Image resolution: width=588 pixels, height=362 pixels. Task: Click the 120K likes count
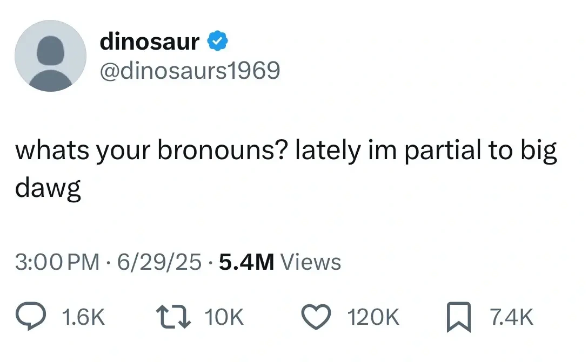click(x=373, y=317)
